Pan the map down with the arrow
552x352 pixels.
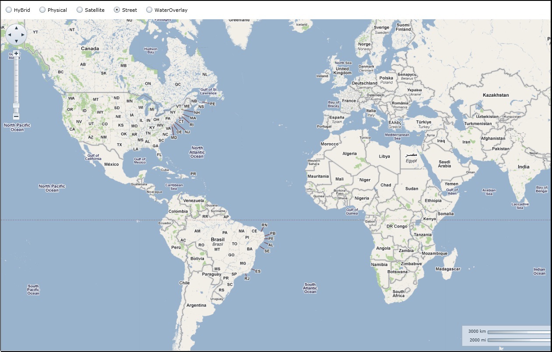tap(16, 41)
